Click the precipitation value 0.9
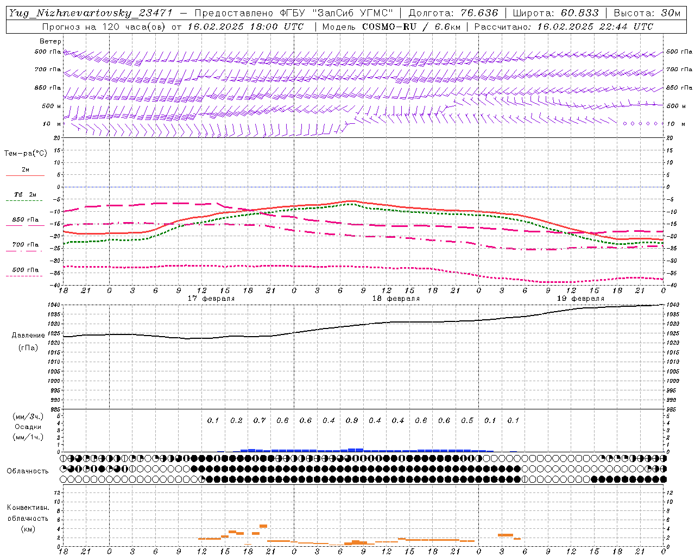The width and height of the screenshot is (695, 556). click(352, 421)
